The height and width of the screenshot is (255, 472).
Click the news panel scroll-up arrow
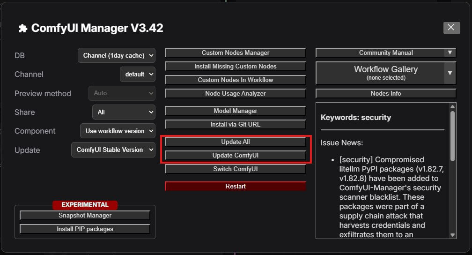tap(452, 107)
